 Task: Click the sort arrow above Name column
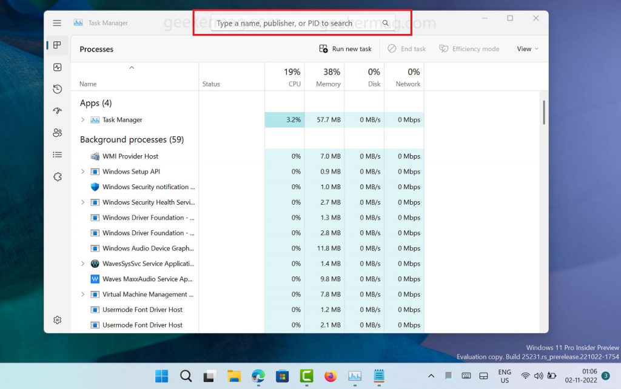(132, 68)
